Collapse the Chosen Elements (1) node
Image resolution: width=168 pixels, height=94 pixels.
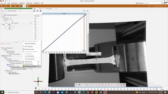pyautogui.click(x=1, y=48)
